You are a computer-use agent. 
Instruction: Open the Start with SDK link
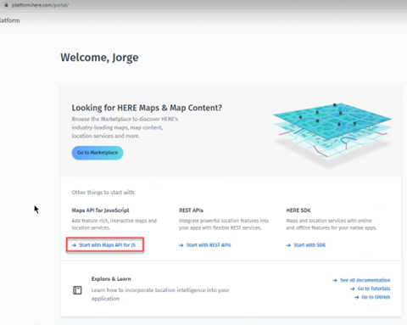pos(309,245)
